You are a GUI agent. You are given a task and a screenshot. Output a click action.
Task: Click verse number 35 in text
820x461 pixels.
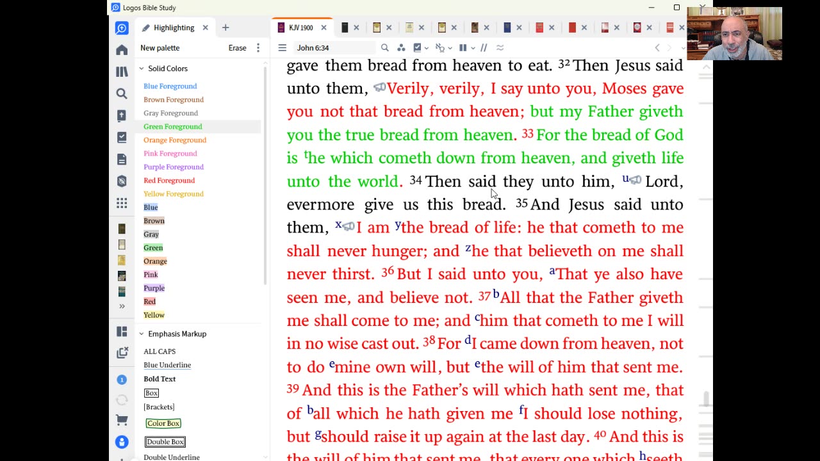click(521, 203)
